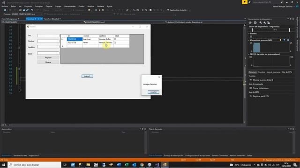
Task: Switch to Resumen tab in diagnostics
Action: point(253,72)
